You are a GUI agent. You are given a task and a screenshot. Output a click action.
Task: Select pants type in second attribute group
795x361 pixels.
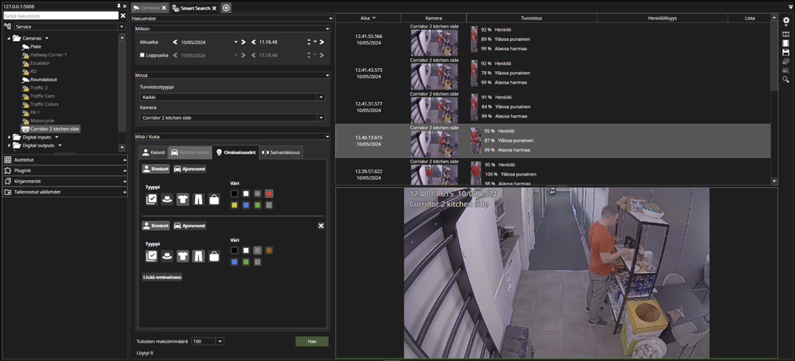(x=198, y=256)
